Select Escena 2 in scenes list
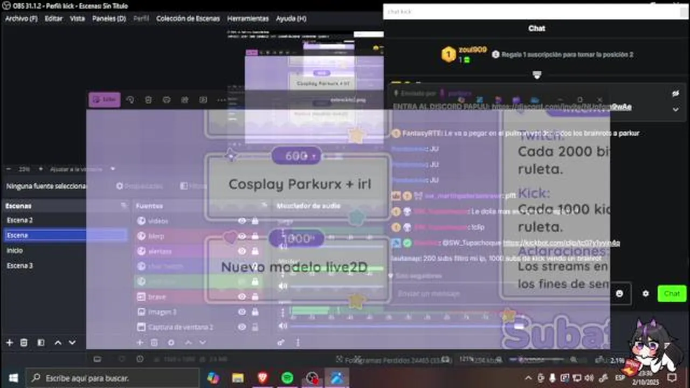 [x=66, y=220]
